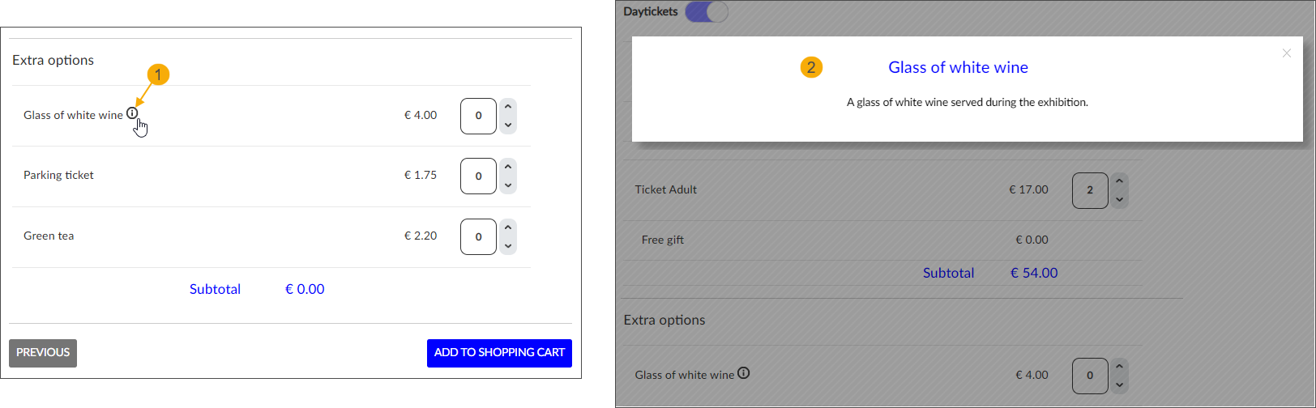The width and height of the screenshot is (1316, 408).
Task: Click the Previous button
Action: click(x=43, y=353)
